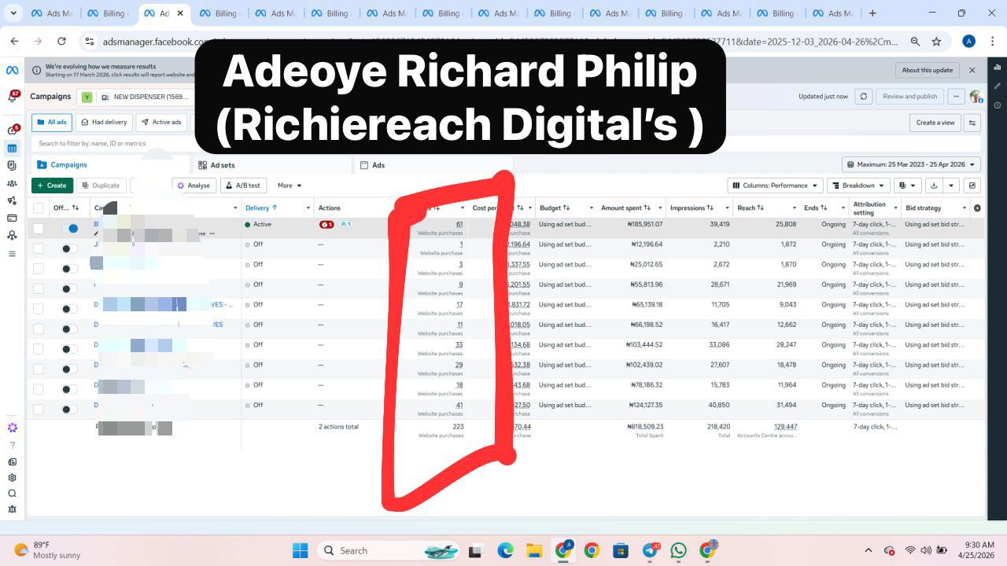Screen dimensions: 1007x566
Task: Open the Bid strategy column menu arrow
Action: coord(965,208)
